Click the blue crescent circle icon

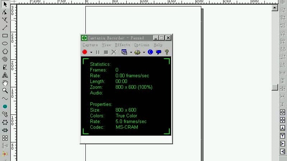[x=150, y=52]
